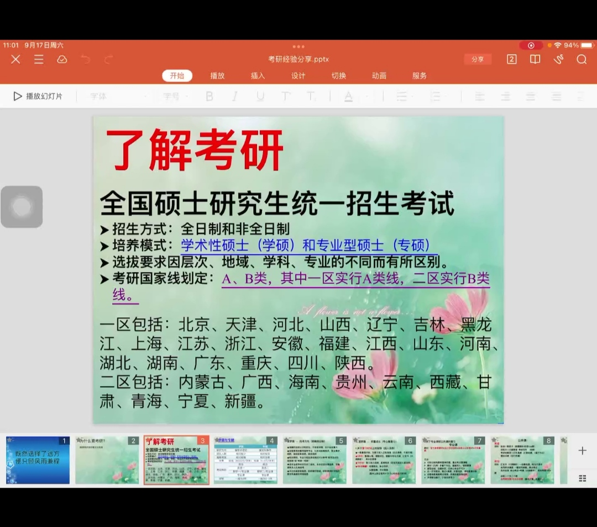Tap the cloud sync icon
The width and height of the screenshot is (597, 527).
(x=62, y=60)
